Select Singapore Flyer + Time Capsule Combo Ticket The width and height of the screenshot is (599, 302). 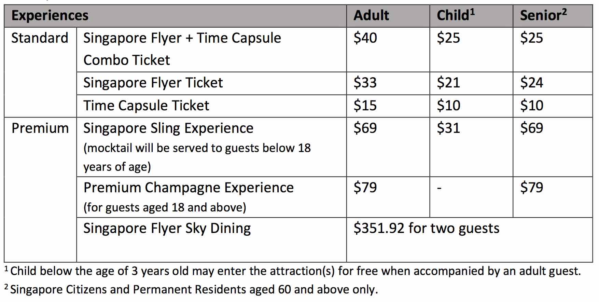182,49
